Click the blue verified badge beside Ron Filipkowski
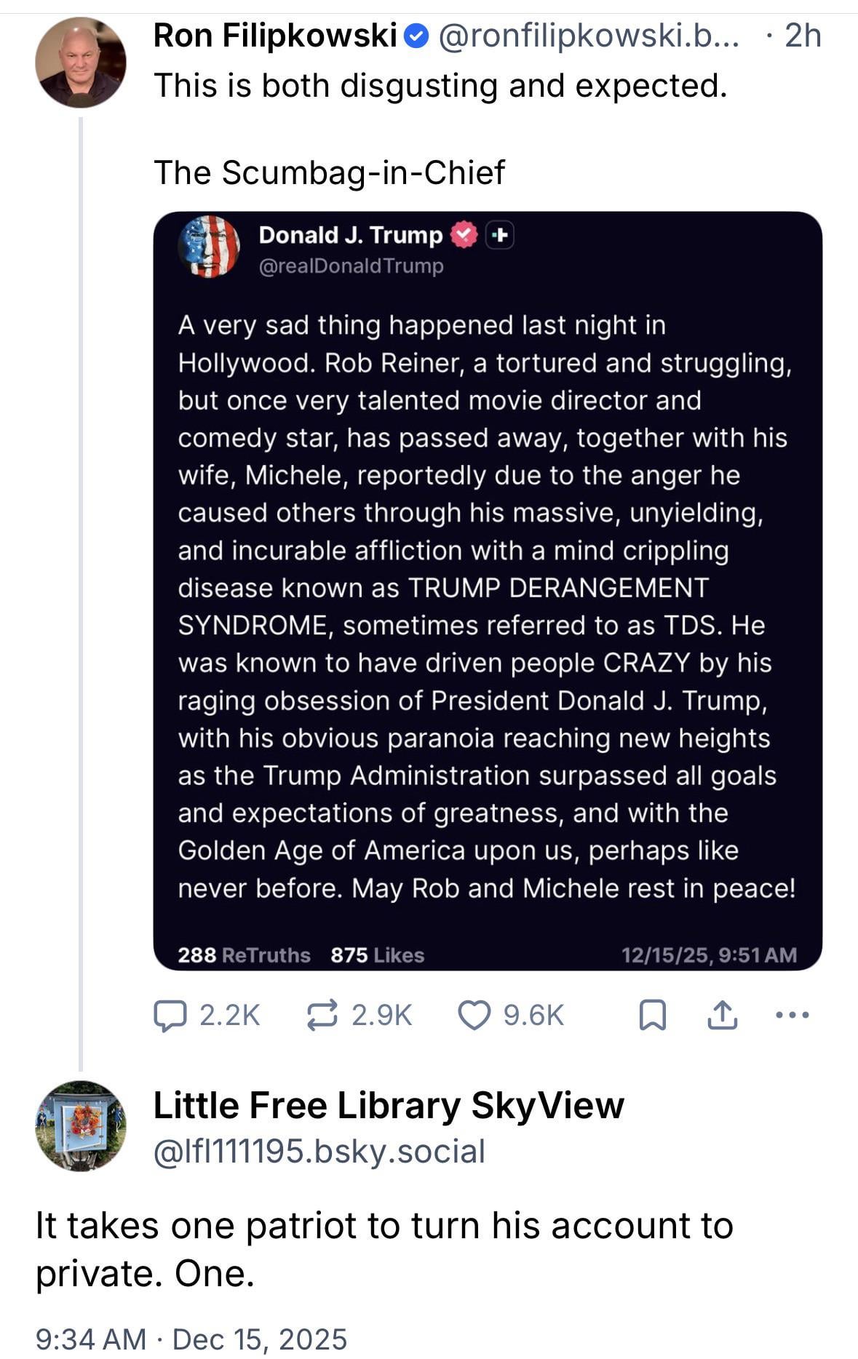 pyautogui.click(x=416, y=36)
